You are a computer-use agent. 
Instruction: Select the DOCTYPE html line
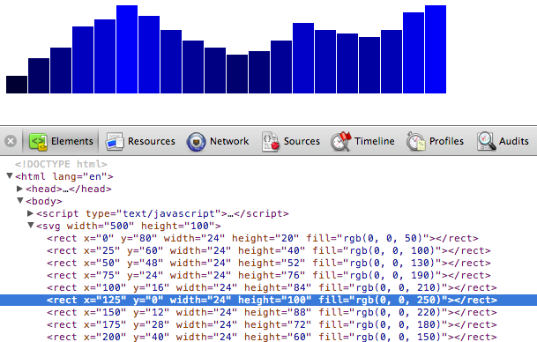pos(61,164)
